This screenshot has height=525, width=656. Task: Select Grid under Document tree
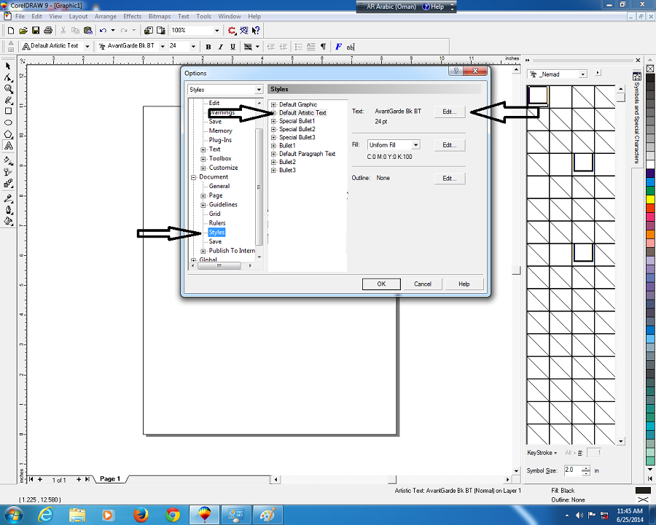[214, 214]
